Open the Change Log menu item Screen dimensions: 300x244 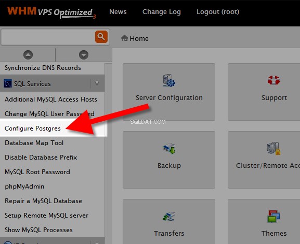click(x=162, y=12)
